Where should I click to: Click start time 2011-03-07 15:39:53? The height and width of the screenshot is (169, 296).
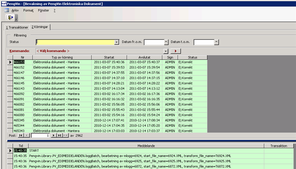(109, 68)
